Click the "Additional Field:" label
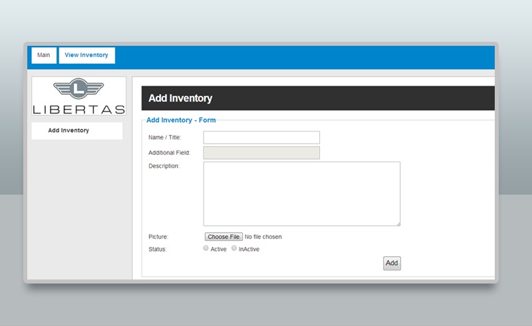Viewport: 532px width, 326px height. (x=170, y=153)
